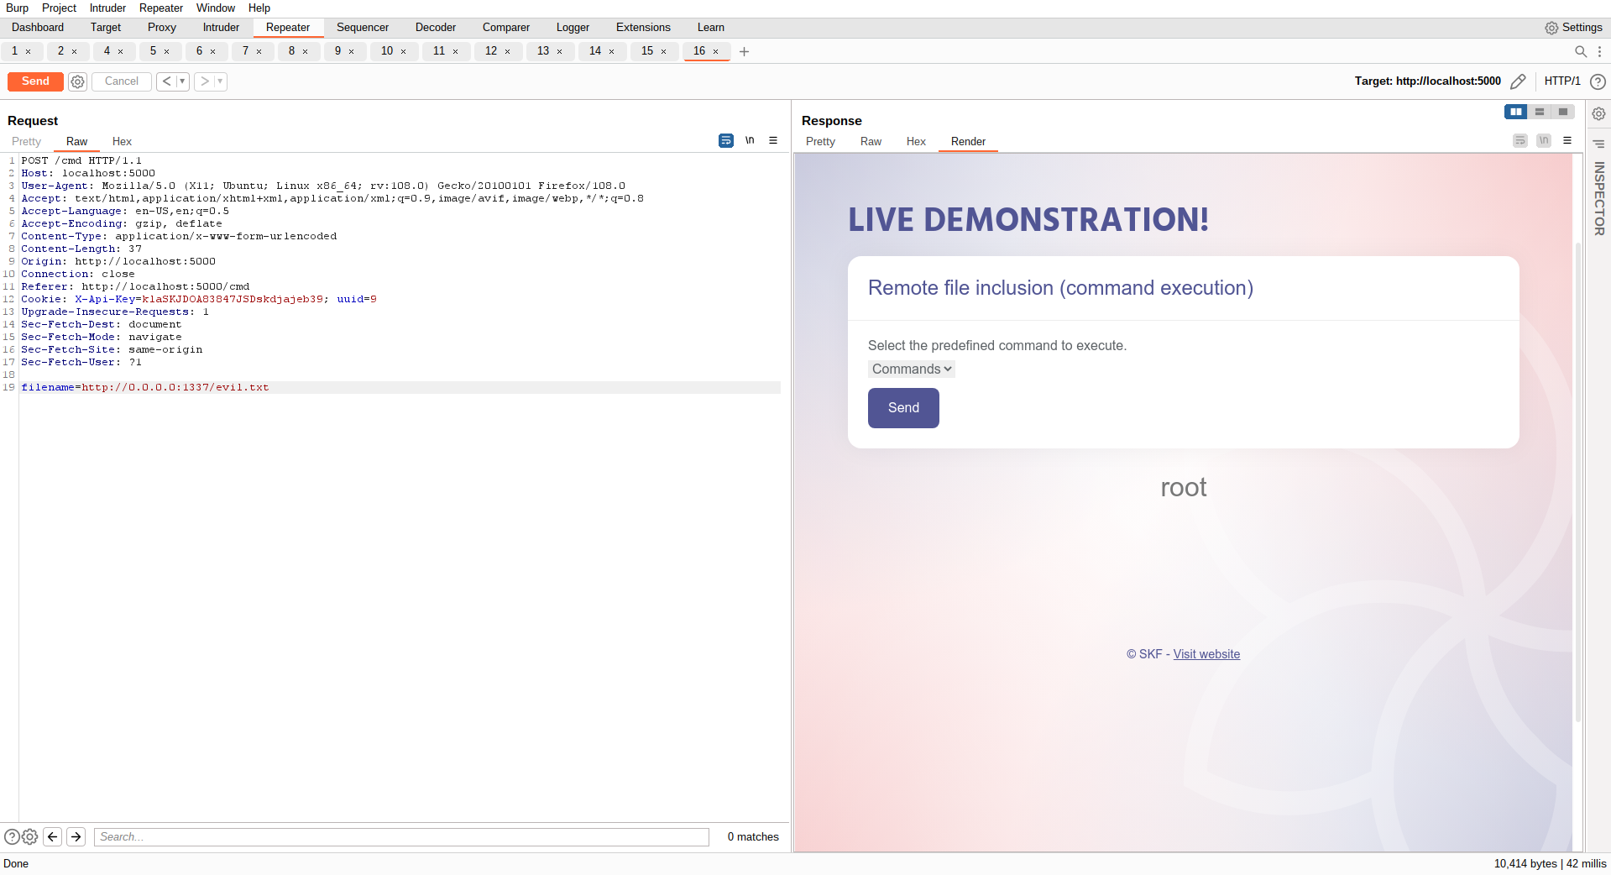Open the Inspector filter lines icon
This screenshot has width=1611, height=875.
[x=1598, y=144]
